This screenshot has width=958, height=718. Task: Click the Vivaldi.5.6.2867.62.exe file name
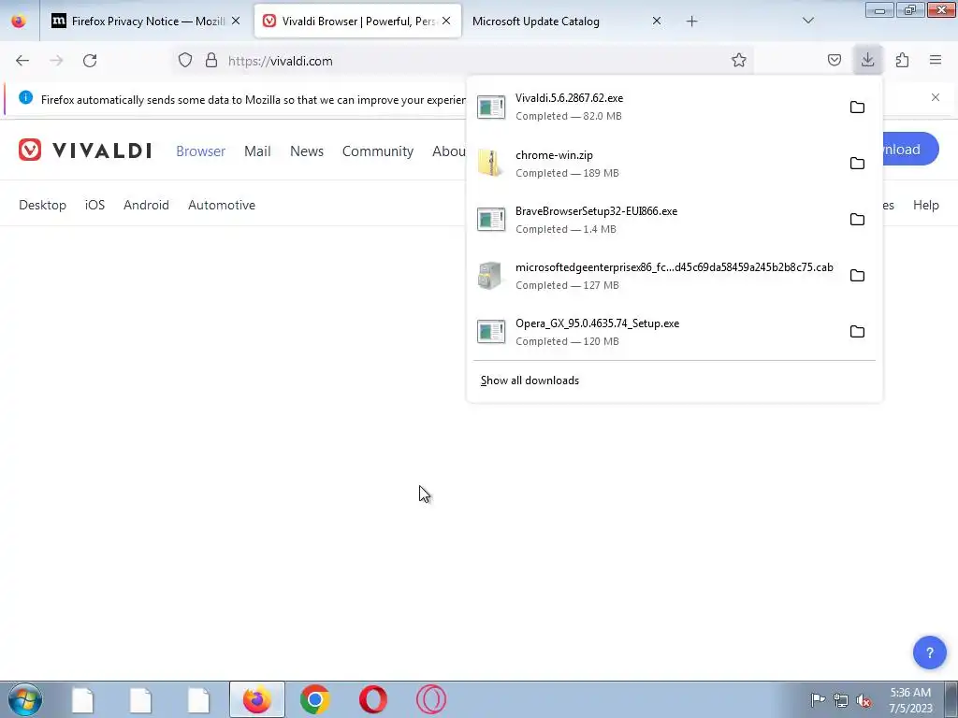pyautogui.click(x=570, y=97)
